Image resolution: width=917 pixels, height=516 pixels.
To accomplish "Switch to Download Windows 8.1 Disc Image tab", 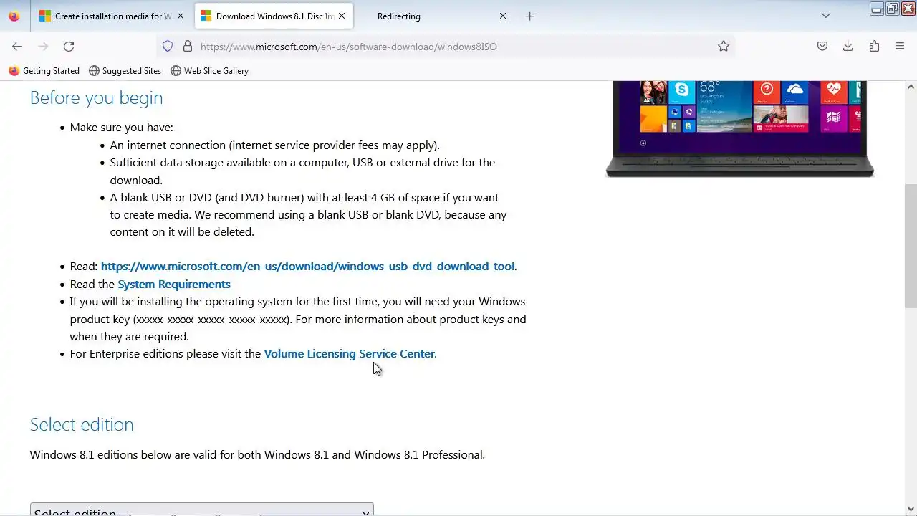I will [274, 16].
